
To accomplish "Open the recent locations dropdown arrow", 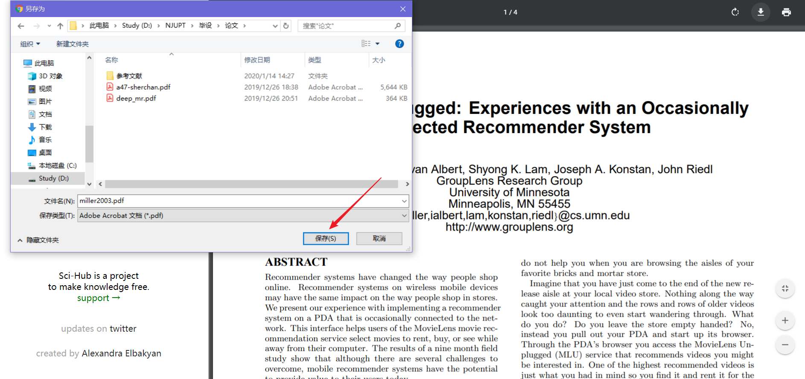I will [x=49, y=26].
